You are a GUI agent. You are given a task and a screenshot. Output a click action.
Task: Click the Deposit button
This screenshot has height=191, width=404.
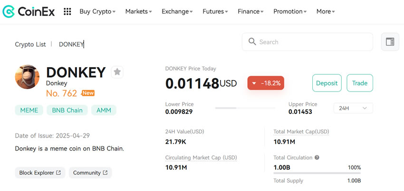click(x=327, y=83)
